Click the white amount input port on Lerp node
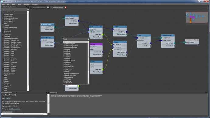 coord(113,50)
